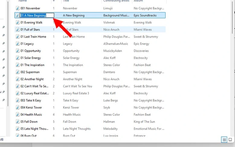Select the 02 Another Night file name
The width and height of the screenshot is (235, 147).
coord(32,79)
